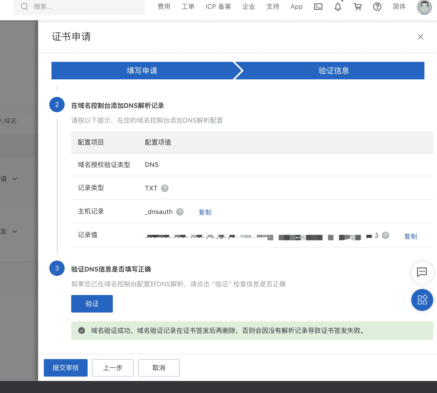Image resolution: width=437 pixels, height=393 pixels.
Task: Open the ICP 备案 menu
Action: (x=218, y=7)
